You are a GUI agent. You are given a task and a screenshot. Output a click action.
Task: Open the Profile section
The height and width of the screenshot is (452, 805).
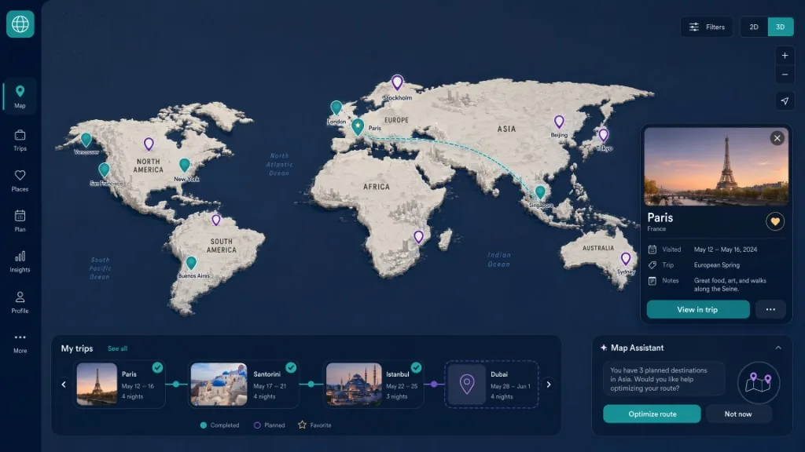point(20,302)
